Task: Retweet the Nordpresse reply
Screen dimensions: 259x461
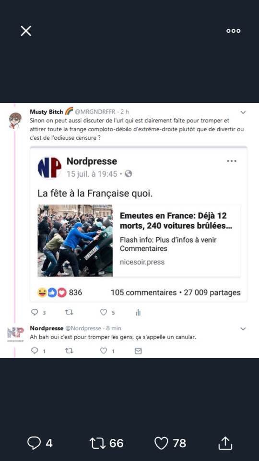Action: click(69, 351)
